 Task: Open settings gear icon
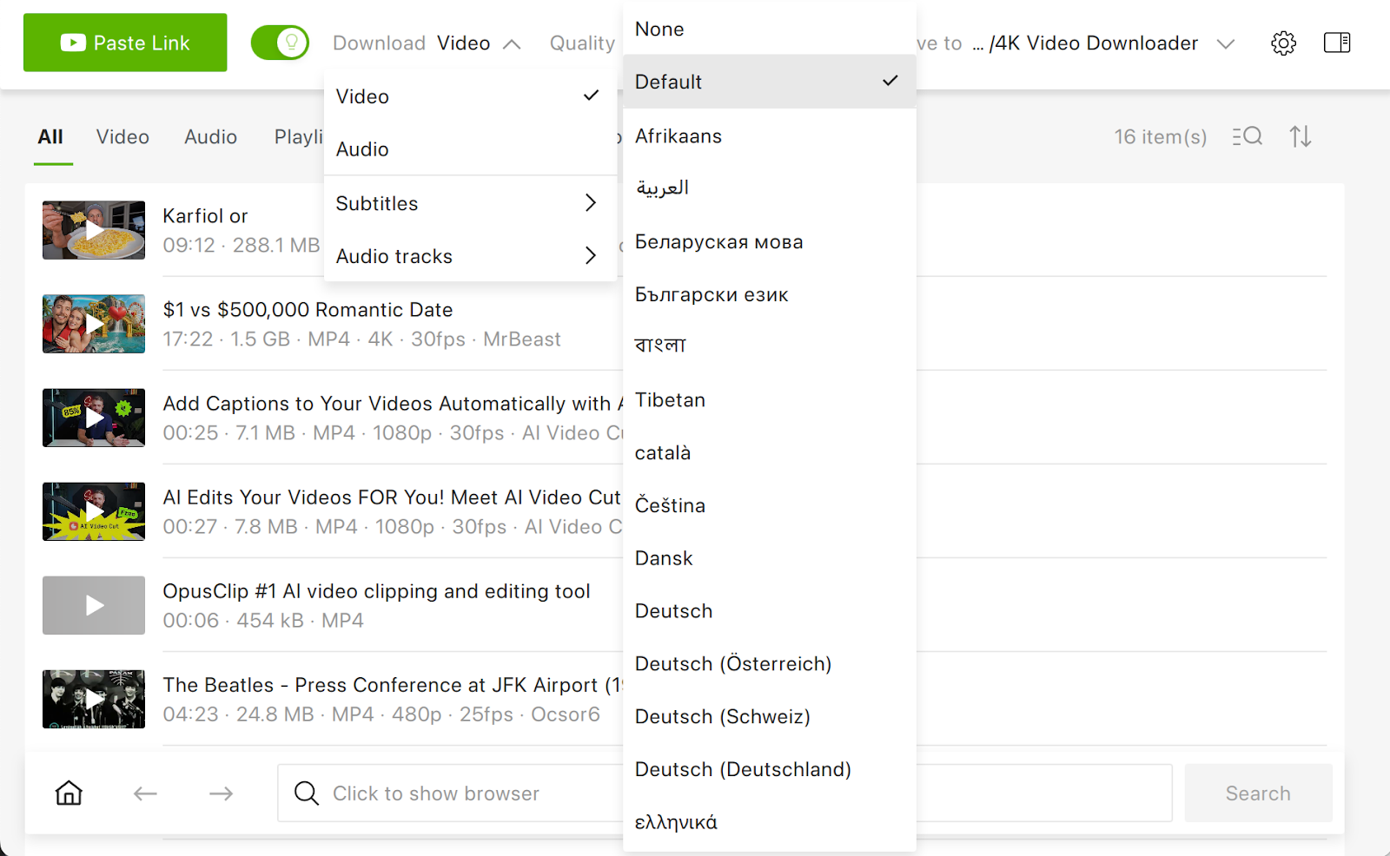(1283, 43)
